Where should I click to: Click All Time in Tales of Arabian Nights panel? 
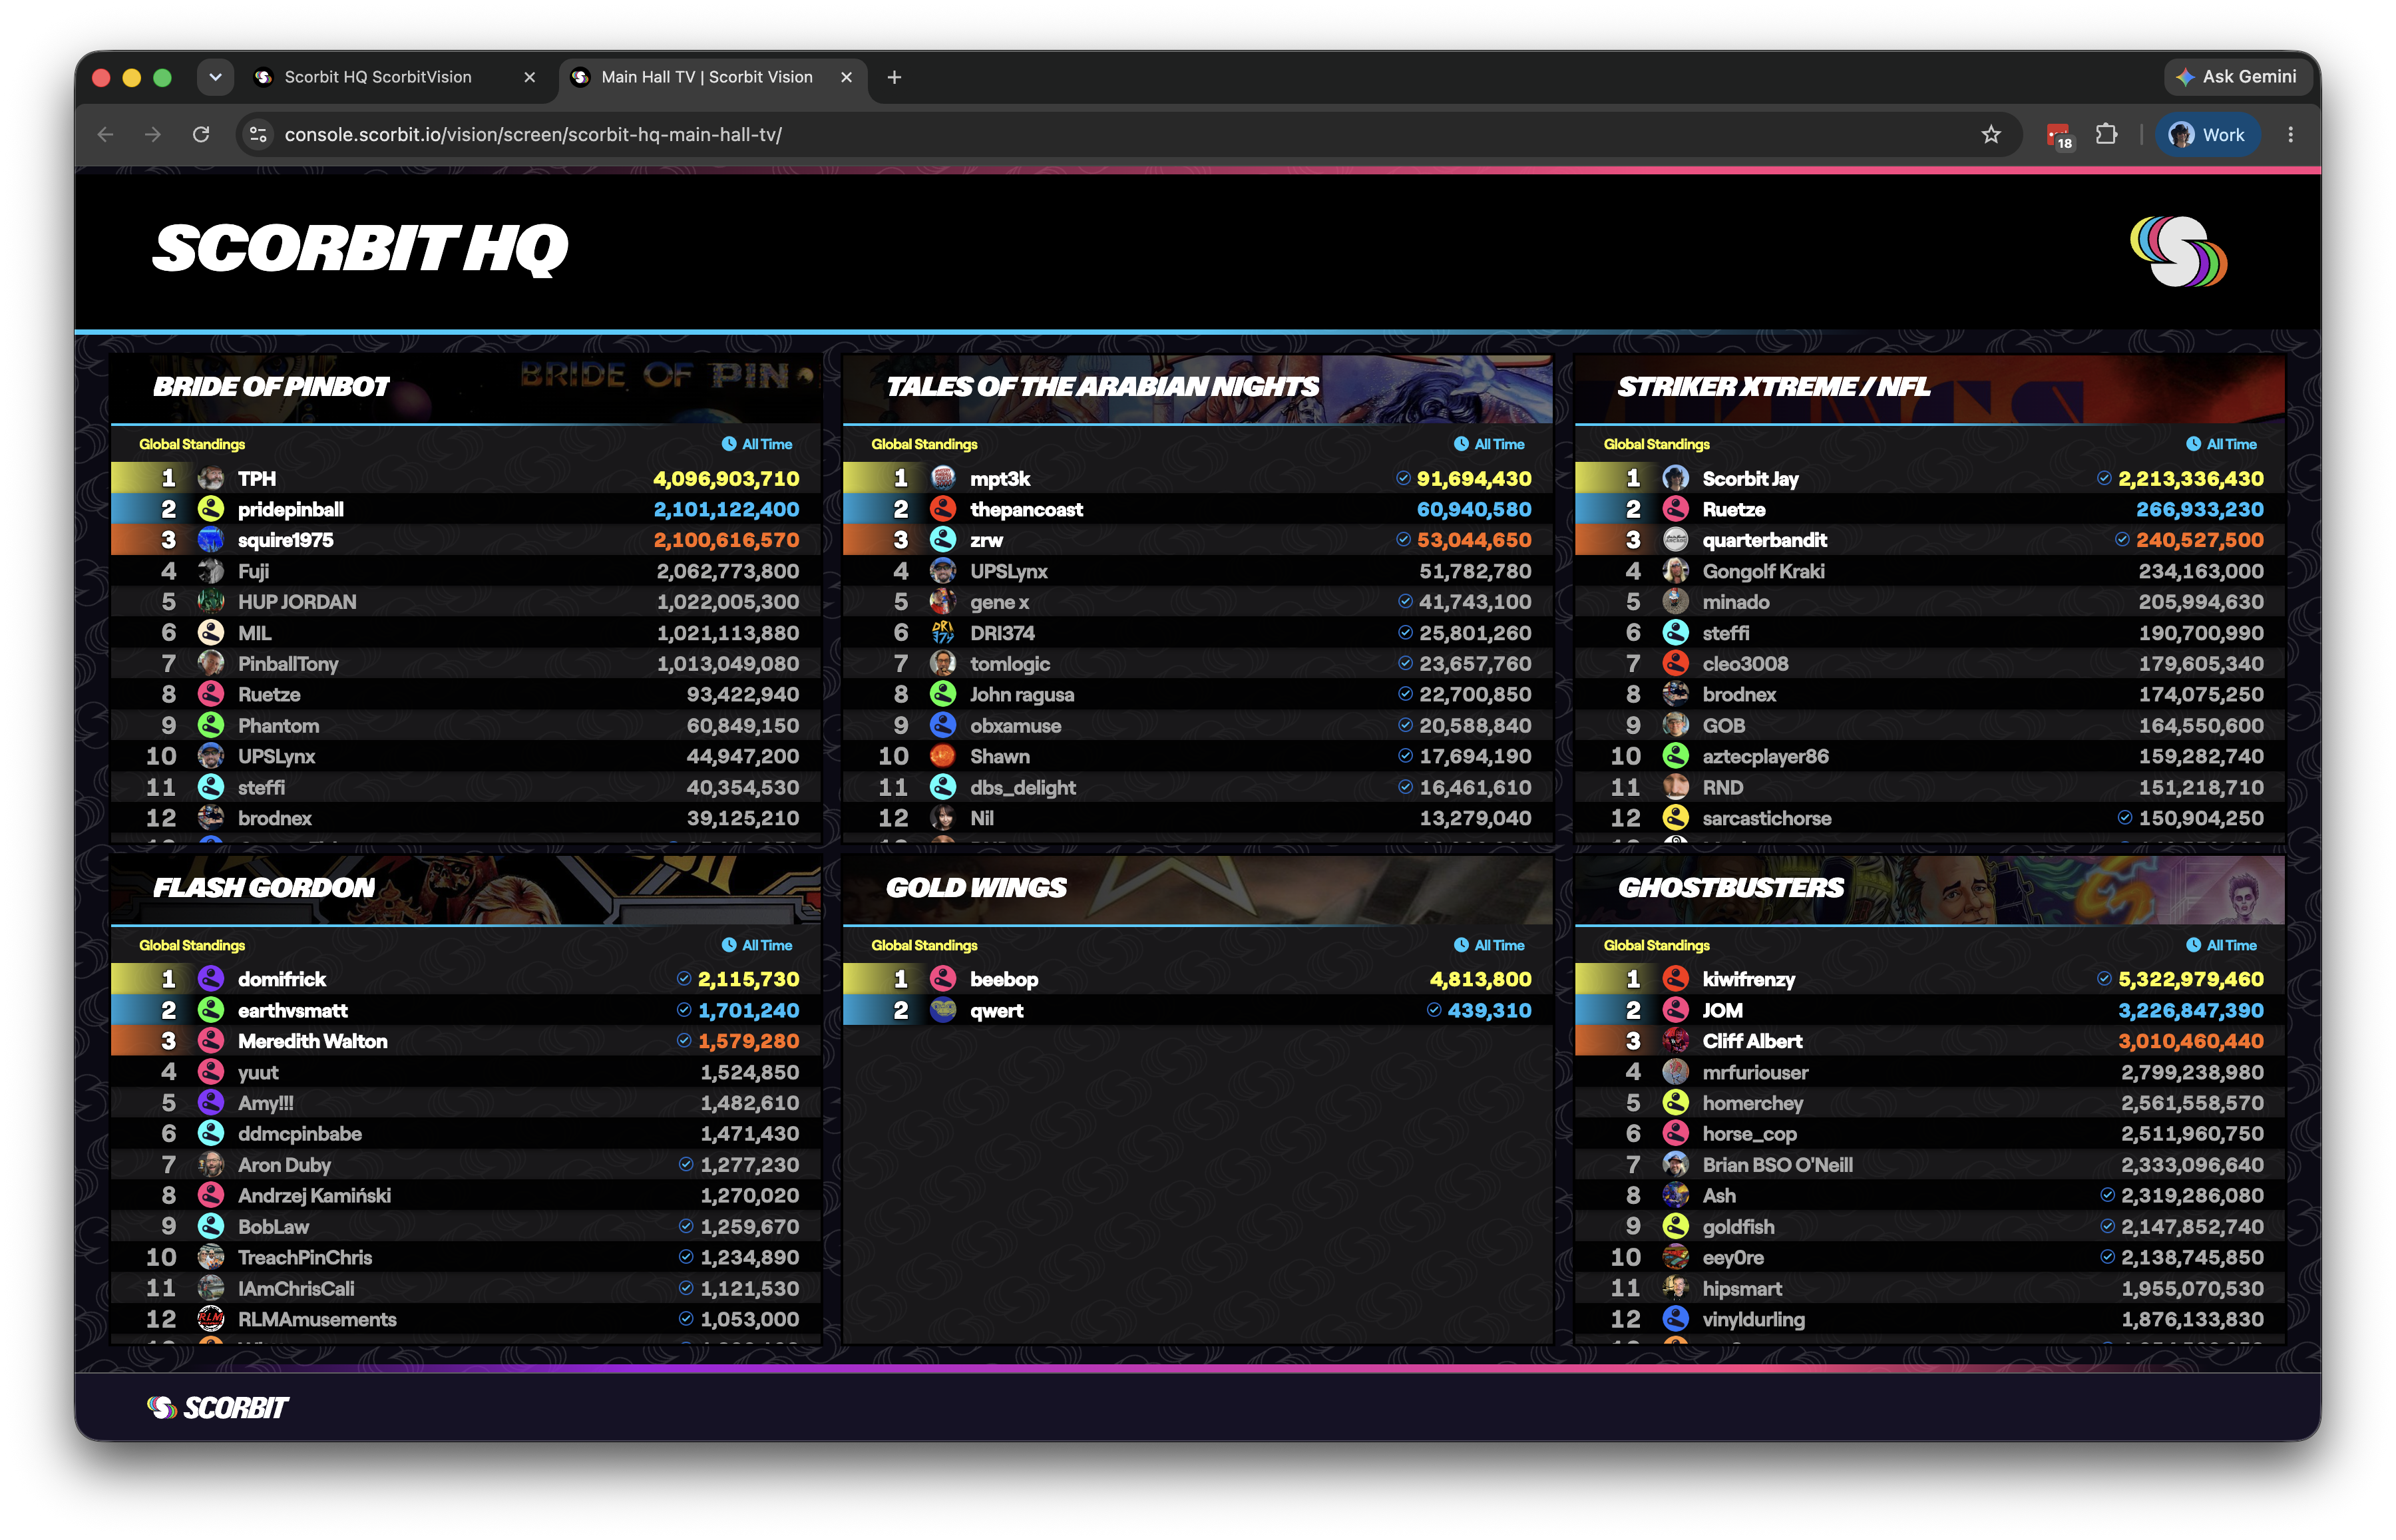(x=1489, y=444)
